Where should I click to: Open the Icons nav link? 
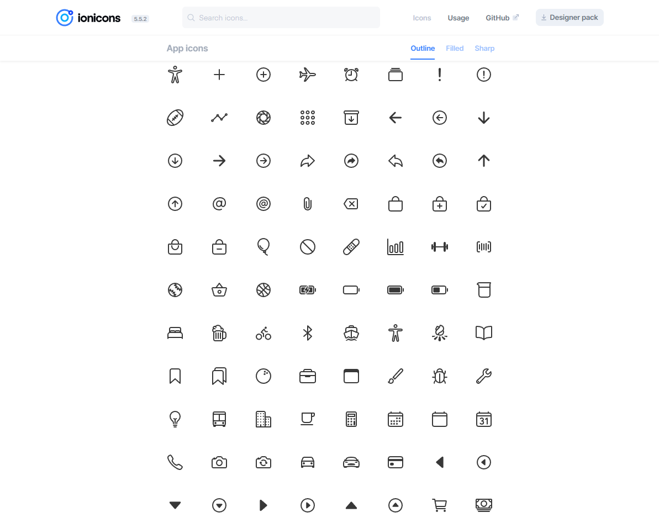tap(421, 18)
